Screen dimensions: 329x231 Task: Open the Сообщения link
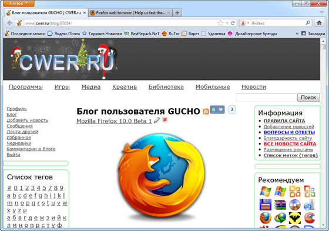tap(19, 126)
